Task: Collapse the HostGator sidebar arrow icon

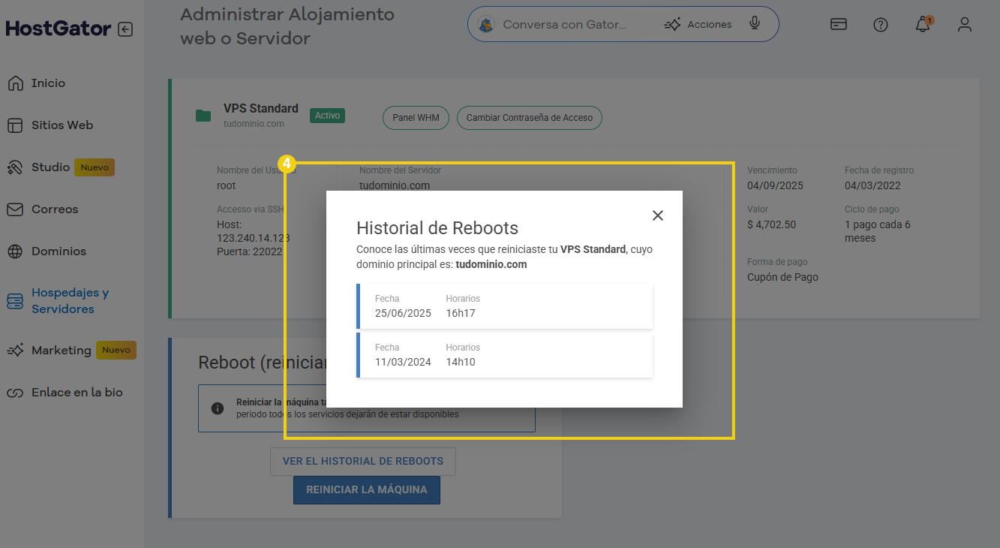Action: [125, 29]
